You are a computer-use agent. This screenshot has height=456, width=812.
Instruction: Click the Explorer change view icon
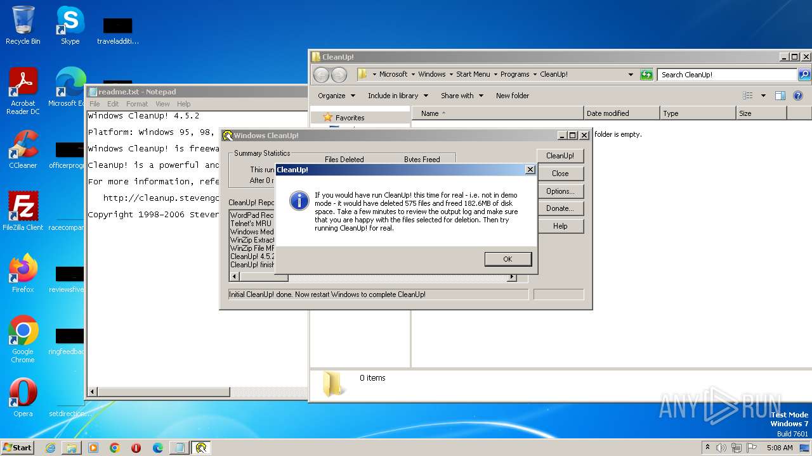[x=748, y=96]
